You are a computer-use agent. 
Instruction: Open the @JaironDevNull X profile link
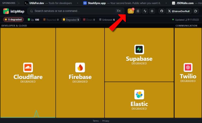click(x=179, y=11)
